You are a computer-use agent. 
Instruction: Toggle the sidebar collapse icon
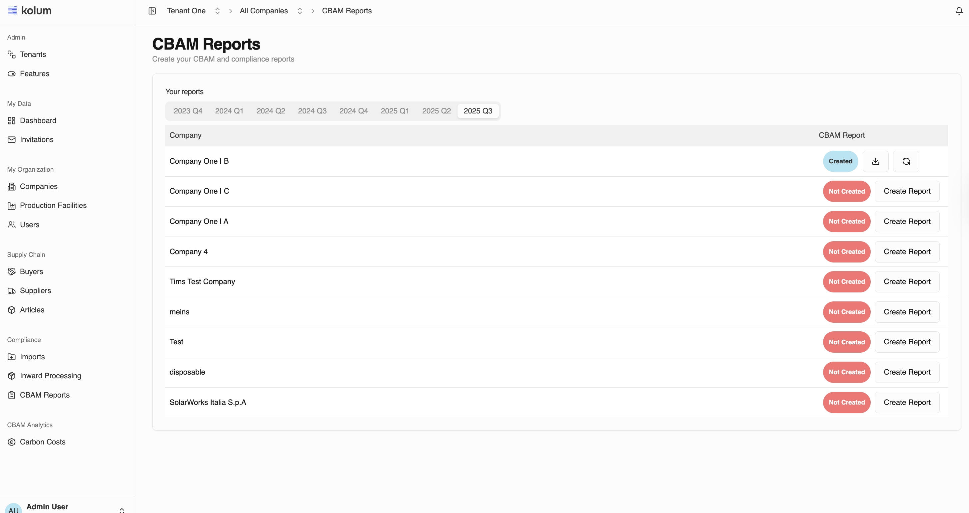tap(152, 11)
